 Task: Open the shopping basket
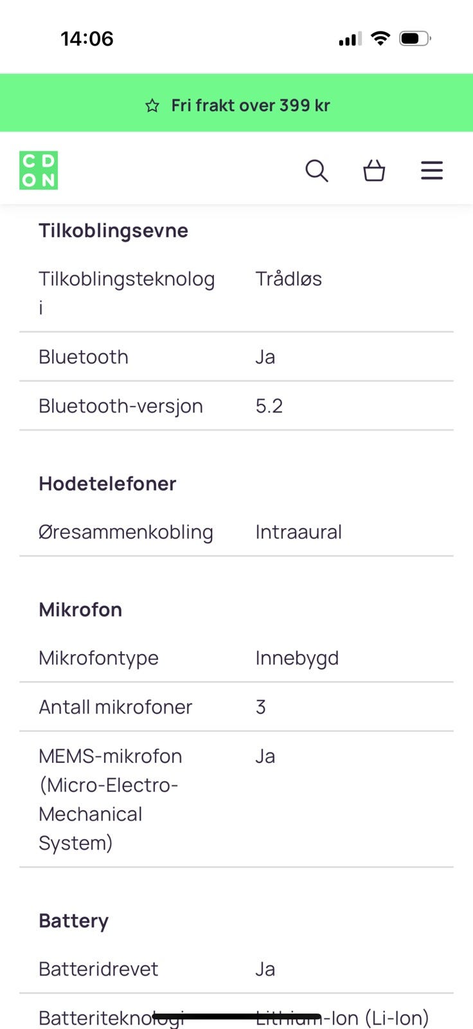pyautogui.click(x=374, y=170)
